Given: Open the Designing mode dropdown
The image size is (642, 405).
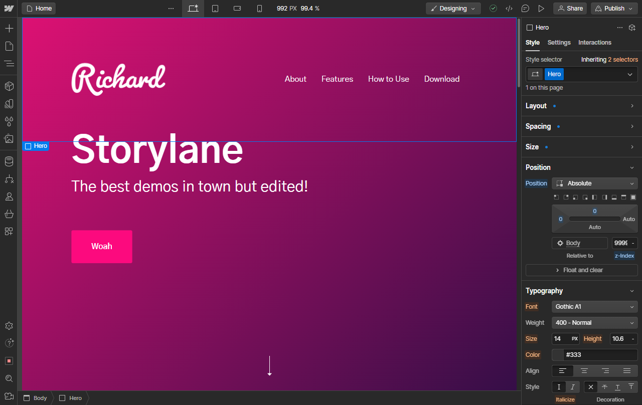Looking at the screenshot, I should pos(453,9).
